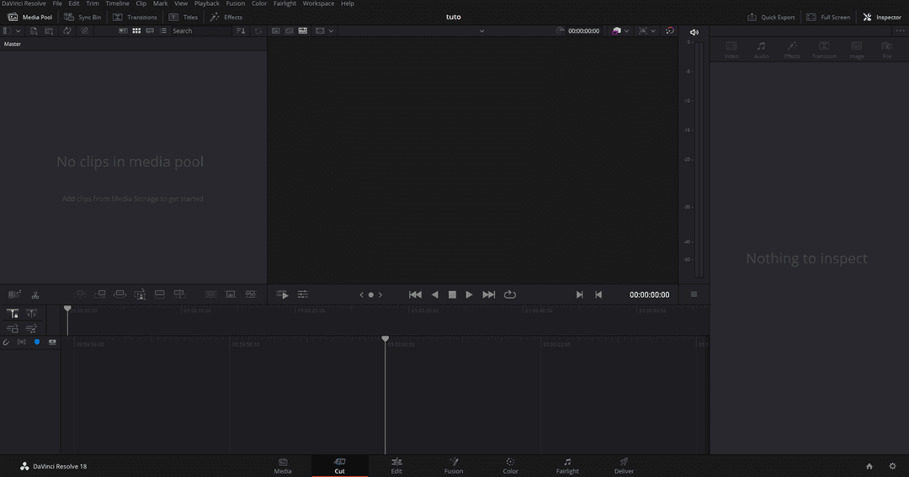Open the timeline name dropdown above viewer
The height and width of the screenshot is (477, 909).
481,31
